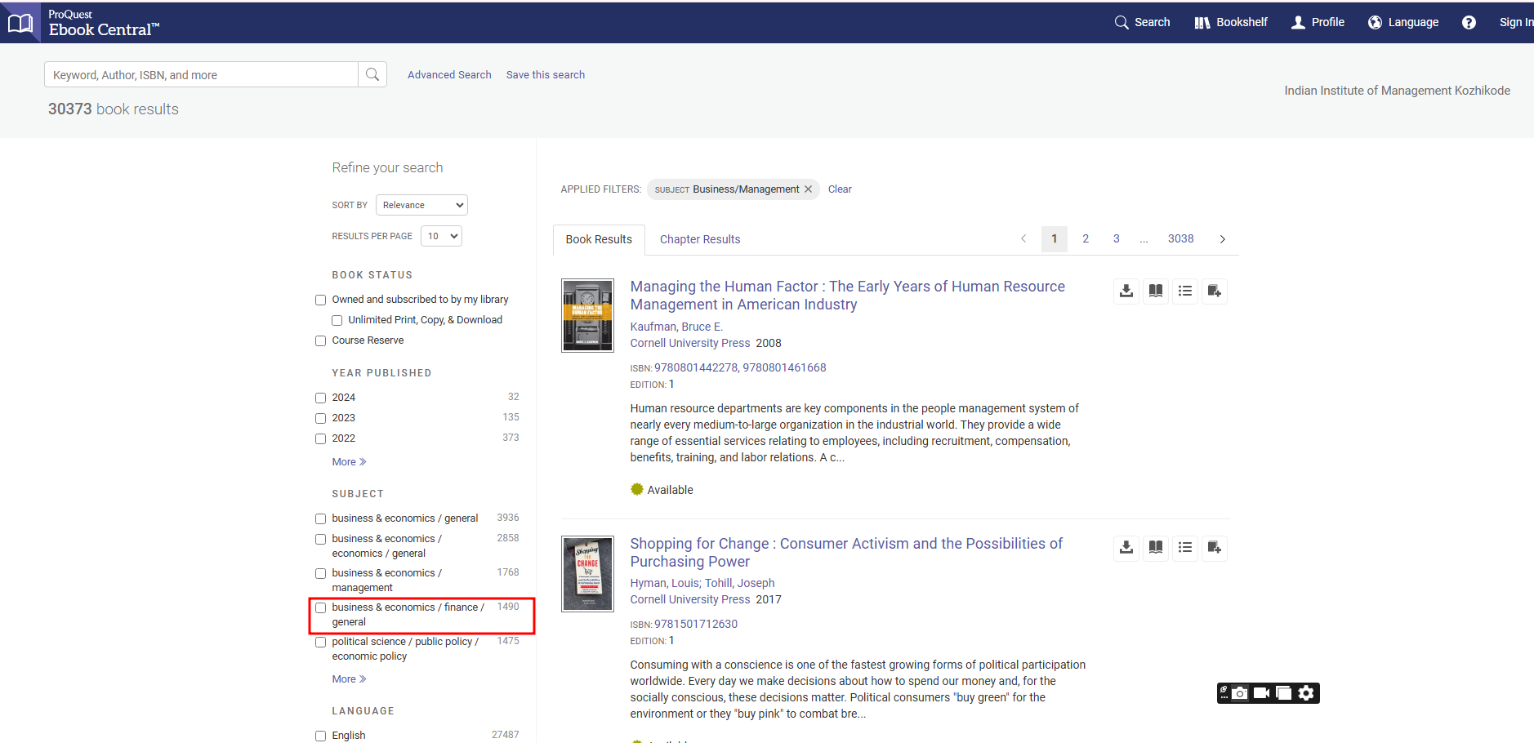Click the magnifier search button beside keyword field

(x=372, y=74)
